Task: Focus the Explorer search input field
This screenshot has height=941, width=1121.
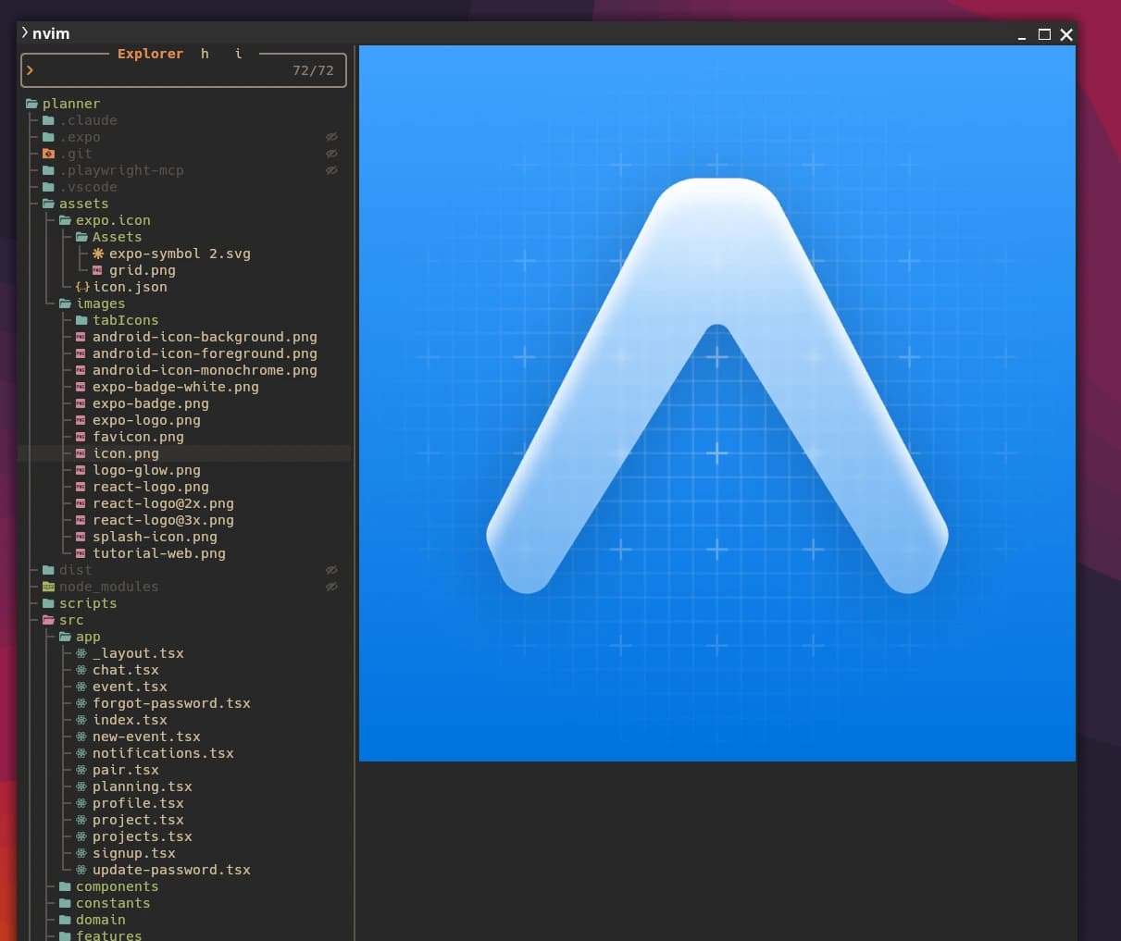Action: pyautogui.click(x=183, y=70)
